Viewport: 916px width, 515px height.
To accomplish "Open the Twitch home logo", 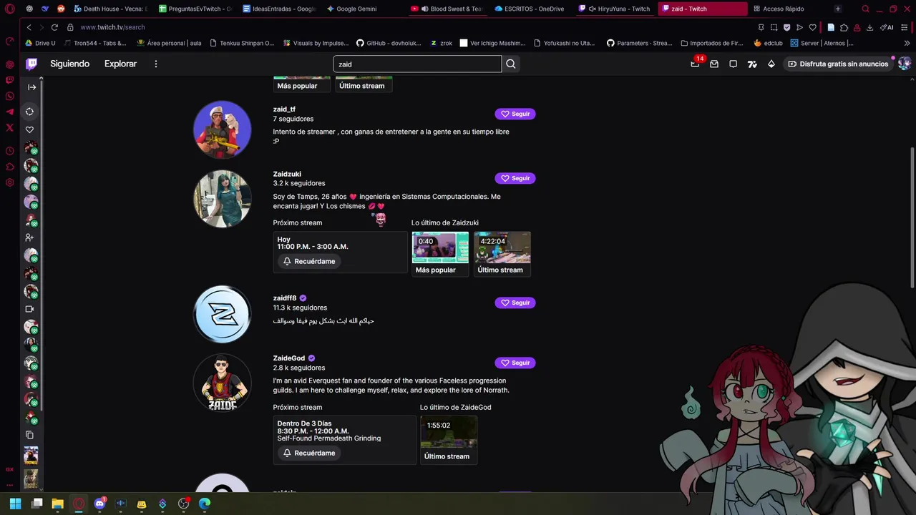I will point(31,64).
